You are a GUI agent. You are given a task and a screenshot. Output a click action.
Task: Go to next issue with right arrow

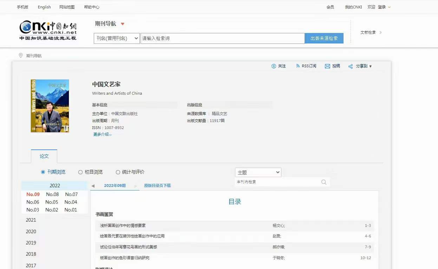[x=136, y=186]
